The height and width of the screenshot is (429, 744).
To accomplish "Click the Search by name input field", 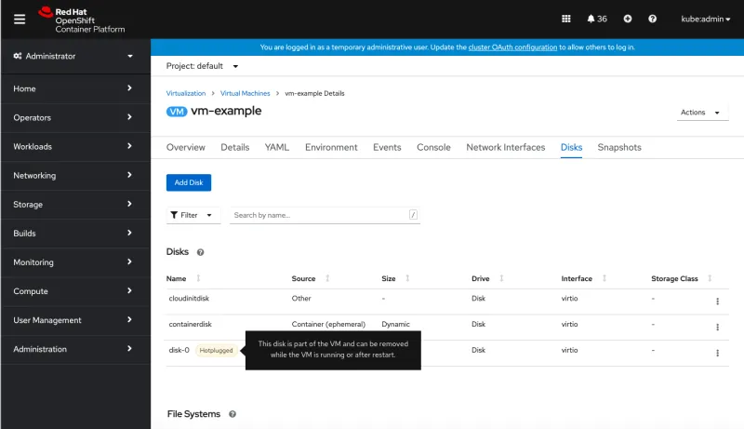I will click(x=319, y=215).
